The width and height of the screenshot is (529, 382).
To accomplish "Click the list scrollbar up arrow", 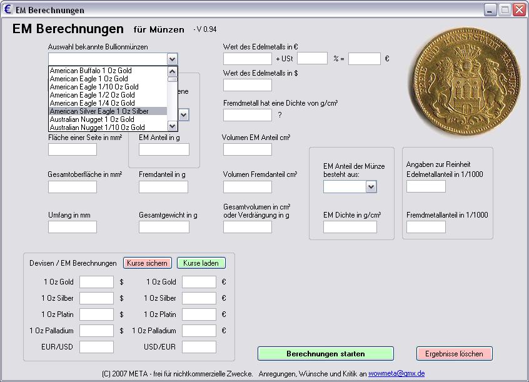I will pos(173,71).
